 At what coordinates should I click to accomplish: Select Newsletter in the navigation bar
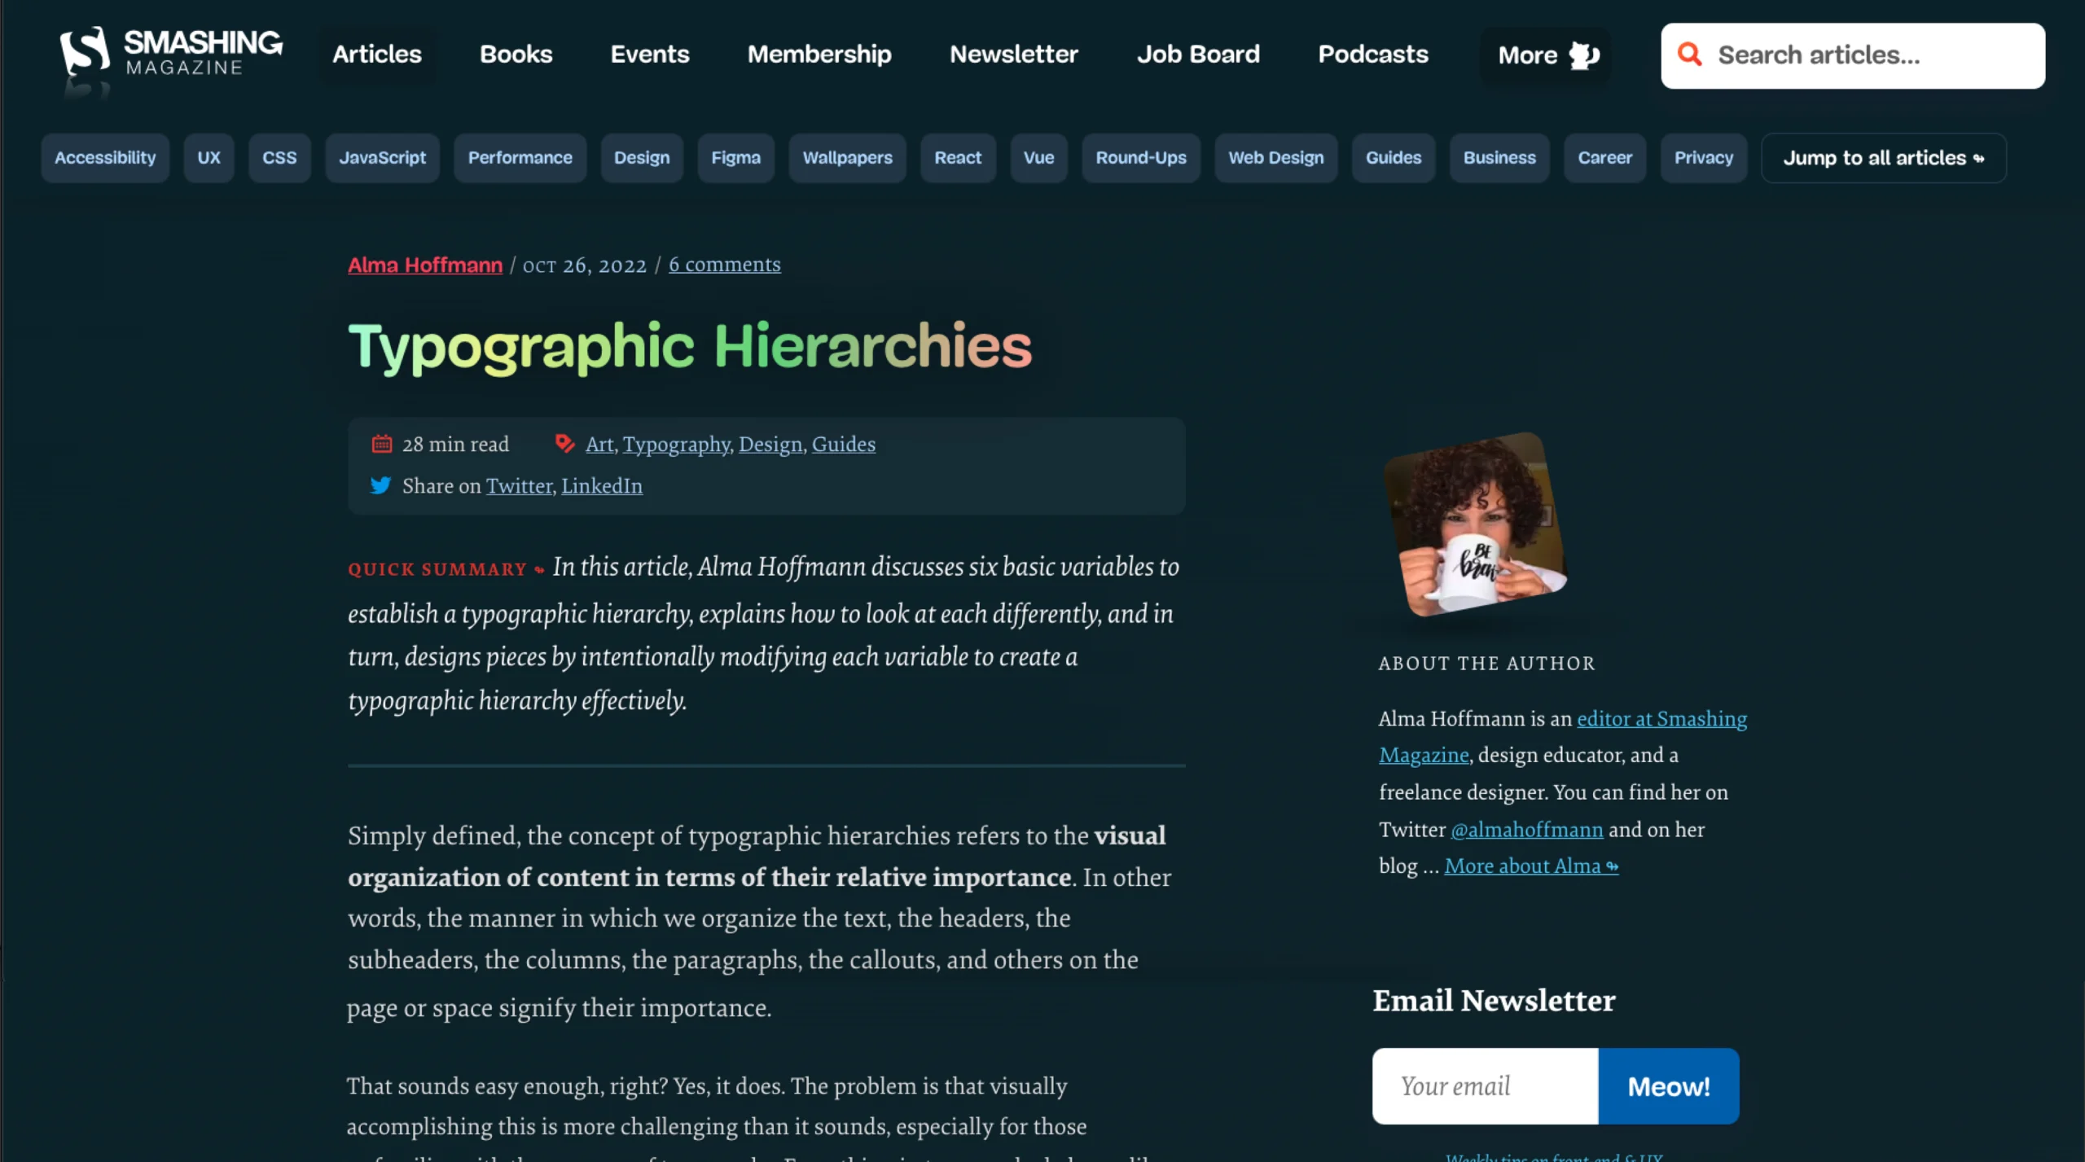1013,55
